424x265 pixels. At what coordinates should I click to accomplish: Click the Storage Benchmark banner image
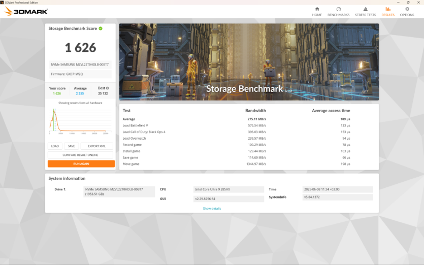[249, 62]
